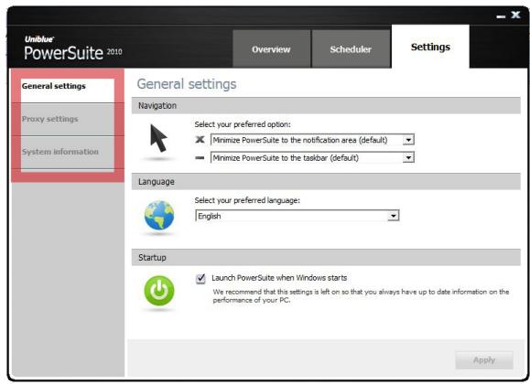
Task: Click the green power startup icon
Action: pyautogui.click(x=159, y=291)
